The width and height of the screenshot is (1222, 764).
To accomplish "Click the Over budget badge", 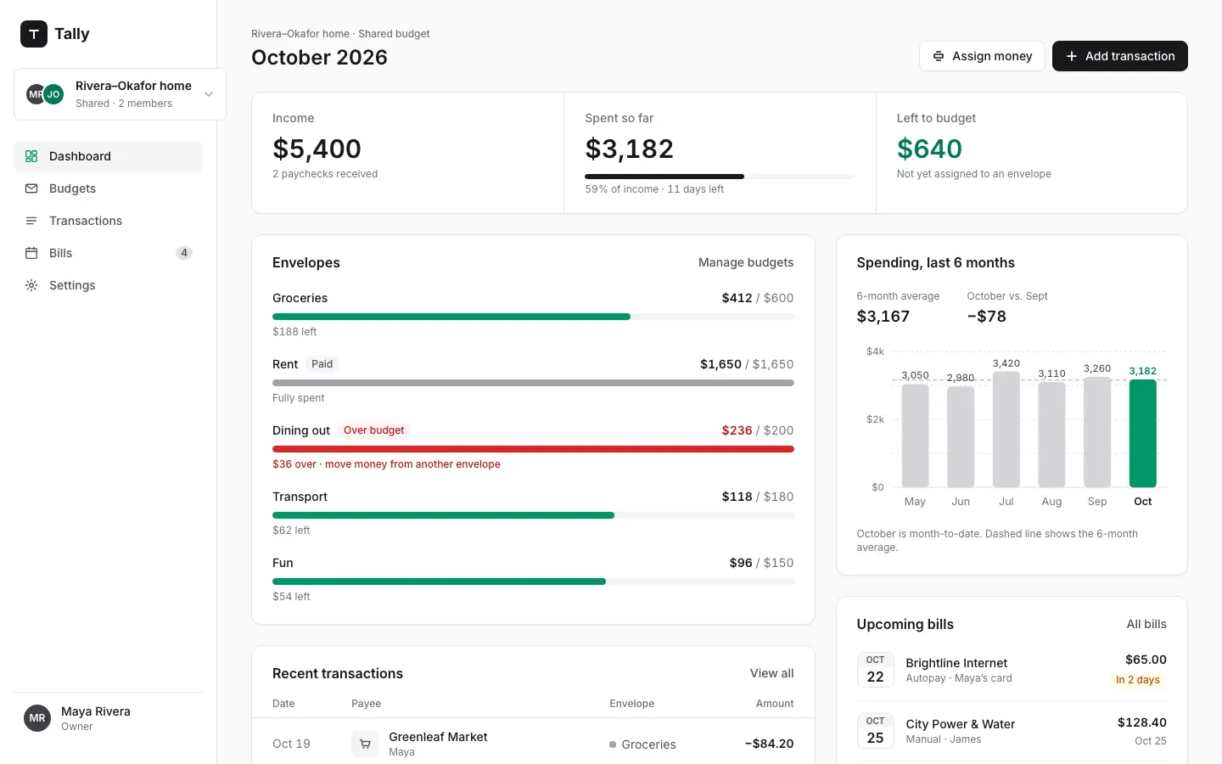I will [373, 430].
